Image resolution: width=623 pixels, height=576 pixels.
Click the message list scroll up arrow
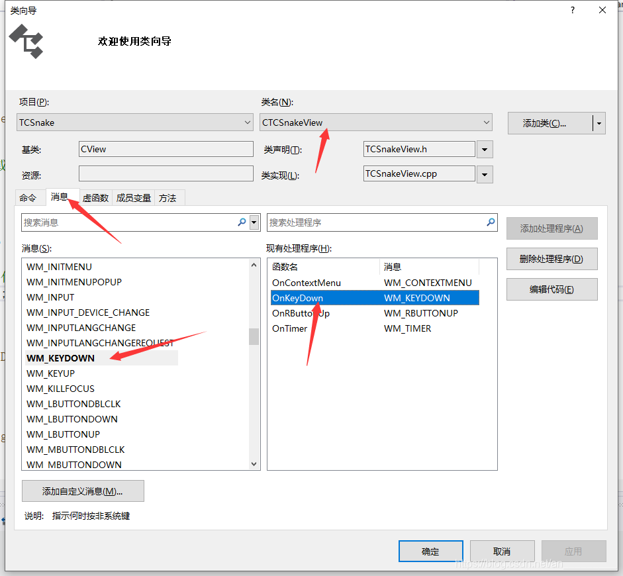(x=254, y=265)
